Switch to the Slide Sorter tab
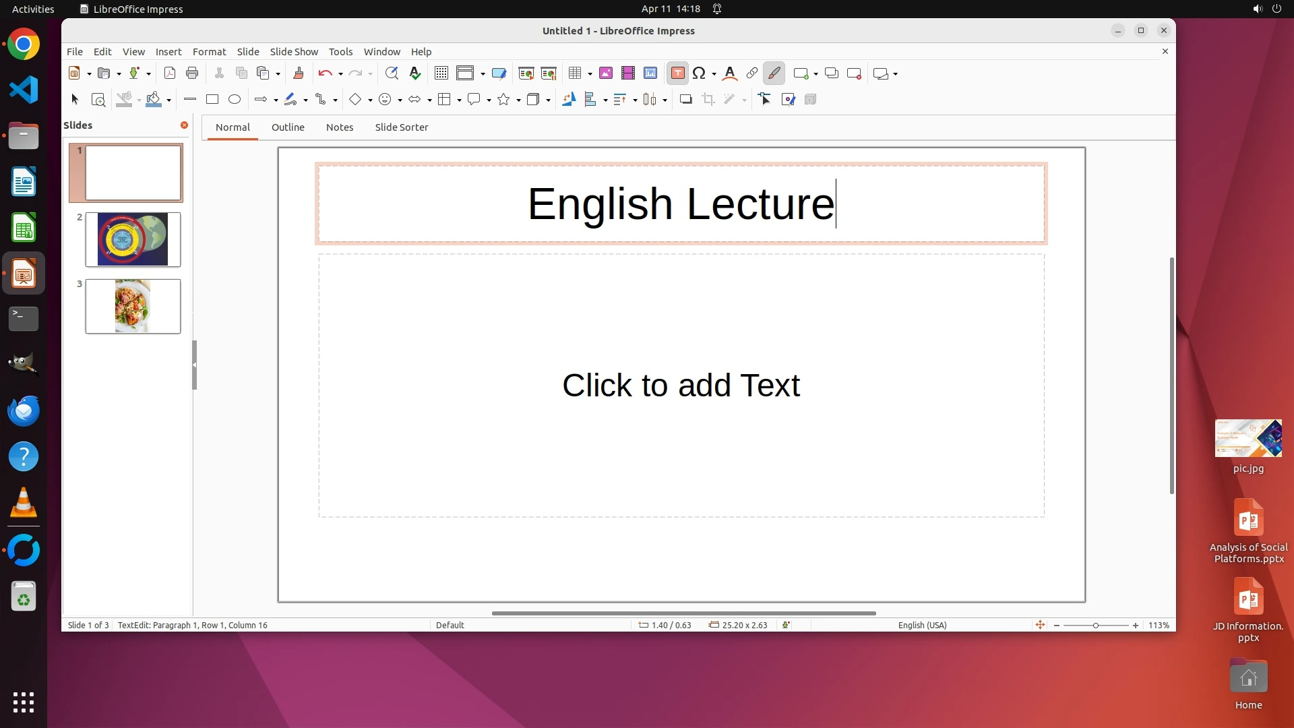 [x=401, y=127]
